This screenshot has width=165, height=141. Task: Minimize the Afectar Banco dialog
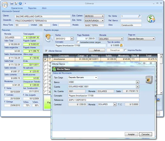click(139, 63)
